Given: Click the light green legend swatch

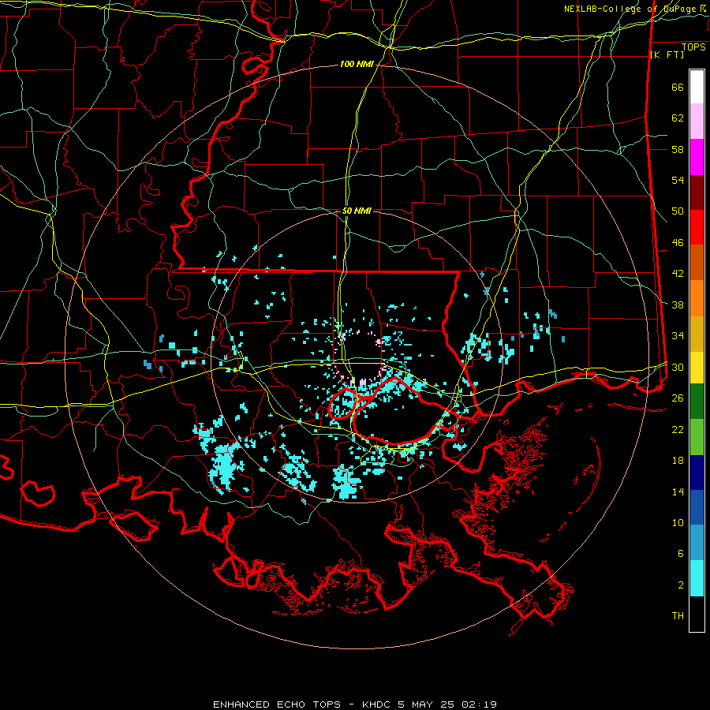Looking at the screenshot, I should coord(697,437).
